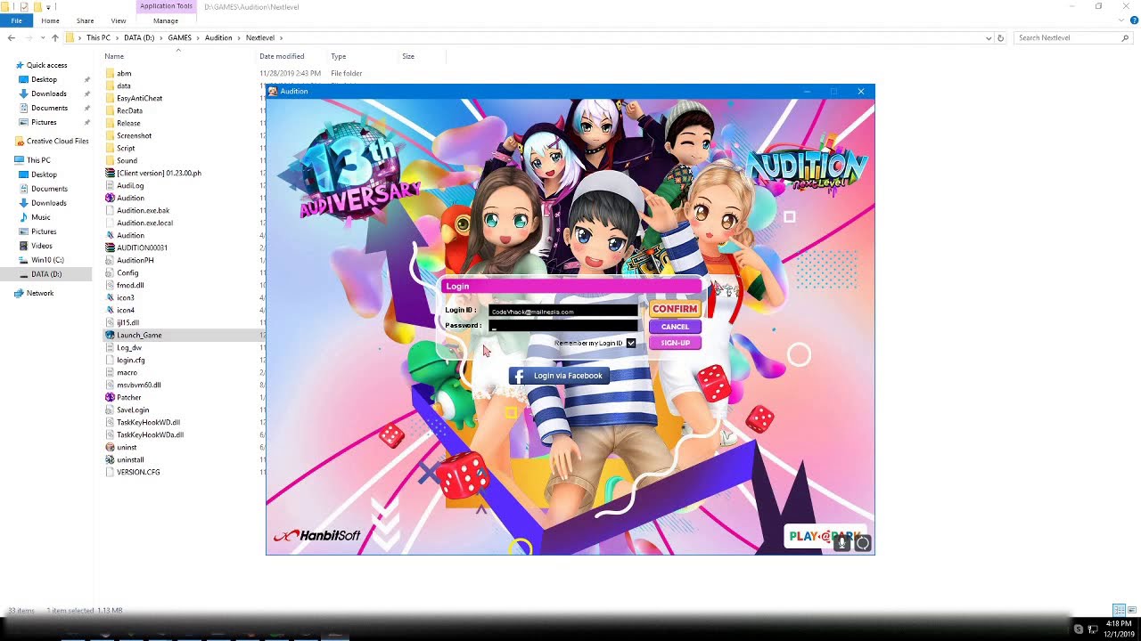This screenshot has height=641, width=1141.
Task: Expand the ribbon with chevron
Action: click(1121, 20)
